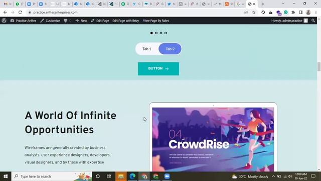Open the Grammarly extension icon
This screenshot has height=181, width=321.
click(x=285, y=12)
